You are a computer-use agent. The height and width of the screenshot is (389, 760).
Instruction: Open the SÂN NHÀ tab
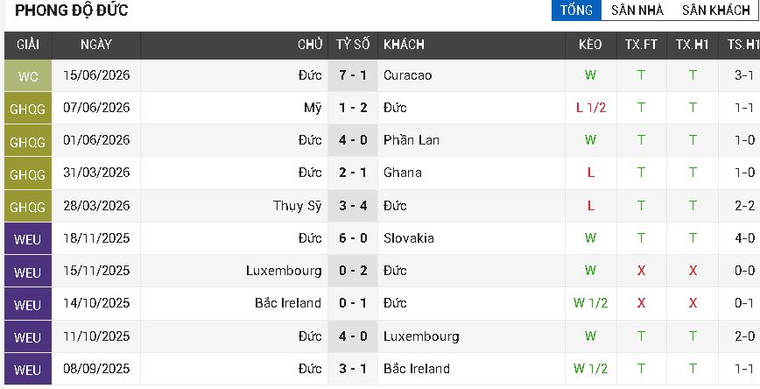tap(637, 11)
